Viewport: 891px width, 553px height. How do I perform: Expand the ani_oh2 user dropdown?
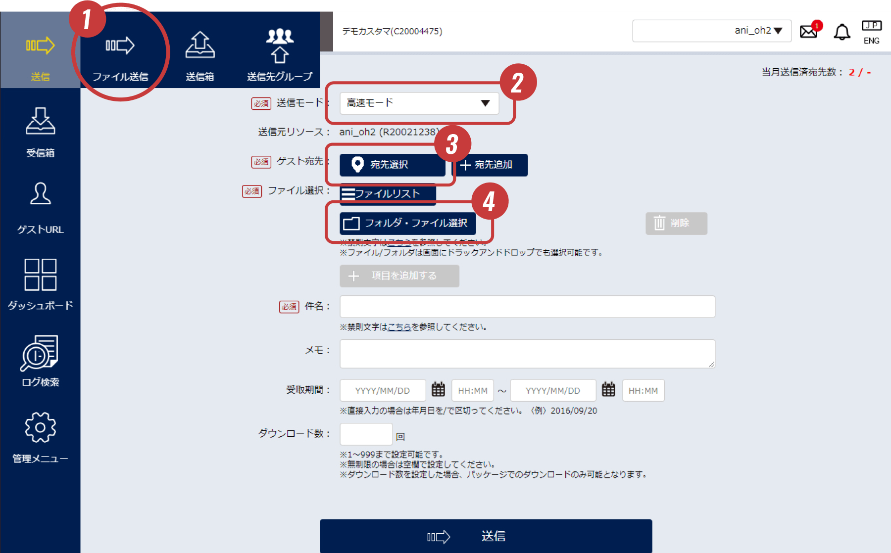(712, 31)
